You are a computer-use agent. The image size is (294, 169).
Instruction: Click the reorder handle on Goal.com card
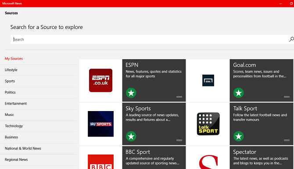coord(287,97)
